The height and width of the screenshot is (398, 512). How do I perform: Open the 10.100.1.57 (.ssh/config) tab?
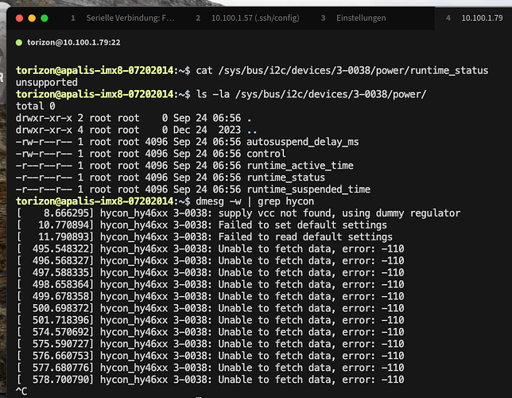[257, 18]
